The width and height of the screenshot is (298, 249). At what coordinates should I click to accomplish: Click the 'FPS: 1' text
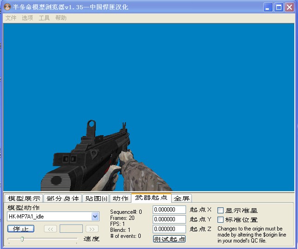[118, 224]
